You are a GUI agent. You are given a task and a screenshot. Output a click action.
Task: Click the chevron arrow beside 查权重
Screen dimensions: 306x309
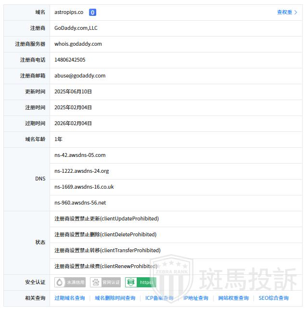click(x=296, y=13)
